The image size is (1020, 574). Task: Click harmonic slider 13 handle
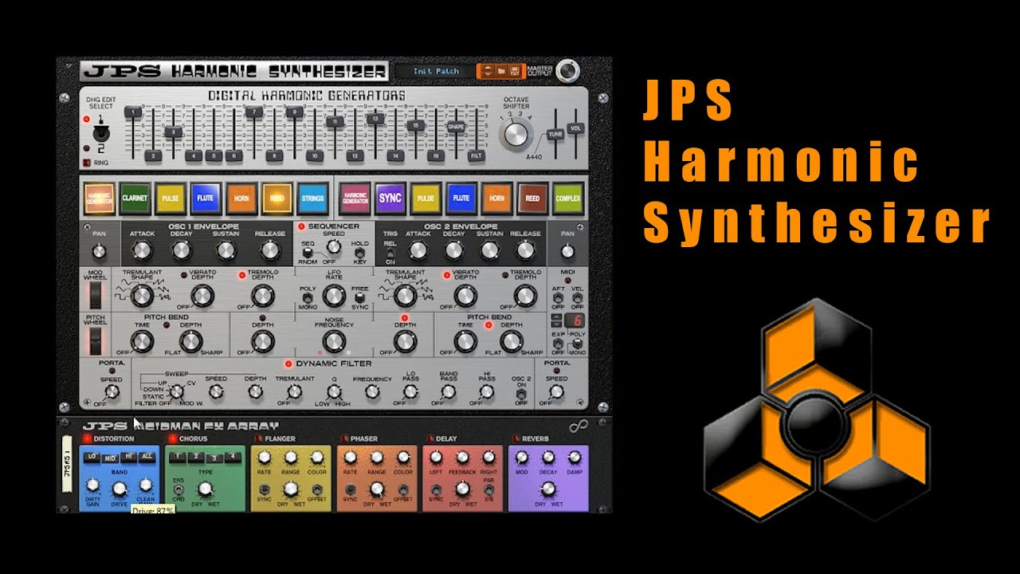[375, 119]
